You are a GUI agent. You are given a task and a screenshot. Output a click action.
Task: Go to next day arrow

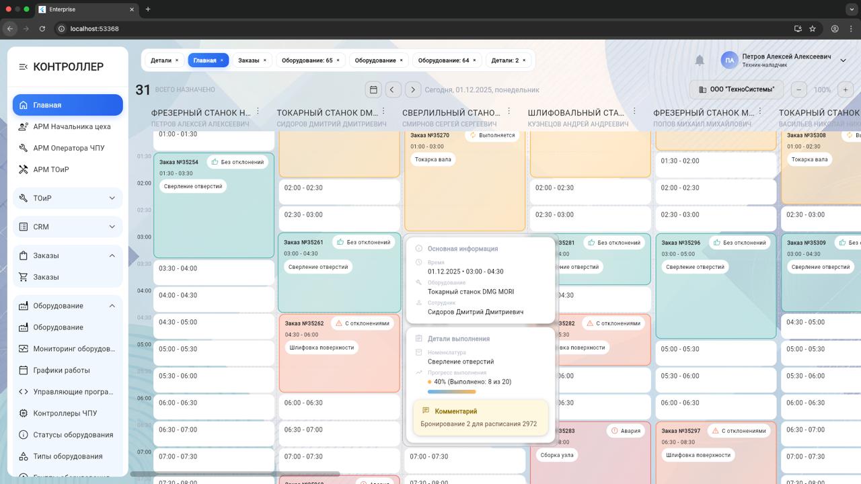(x=413, y=89)
